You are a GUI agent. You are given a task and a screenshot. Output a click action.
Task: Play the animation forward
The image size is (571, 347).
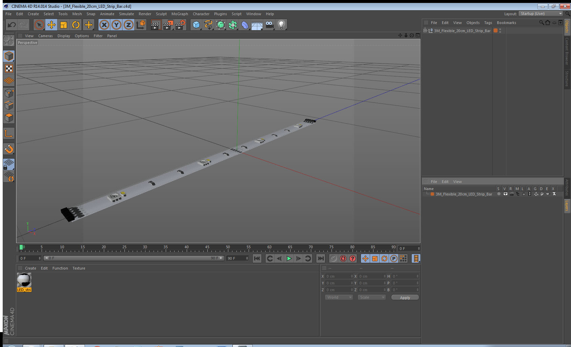[289, 258]
